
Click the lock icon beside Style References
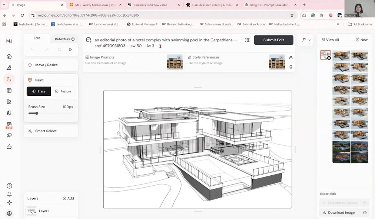click(x=291, y=58)
